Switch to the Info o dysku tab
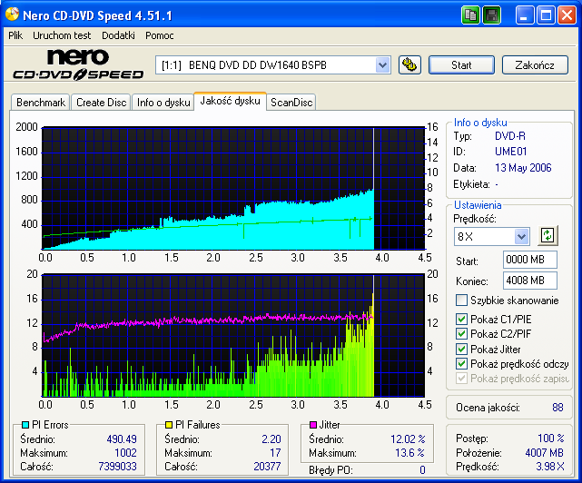The width and height of the screenshot is (582, 483). [163, 103]
